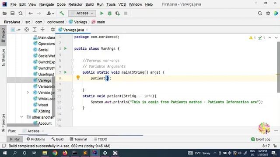
Task: Open Firefox from the taskbar
Action: (x=65, y=153)
